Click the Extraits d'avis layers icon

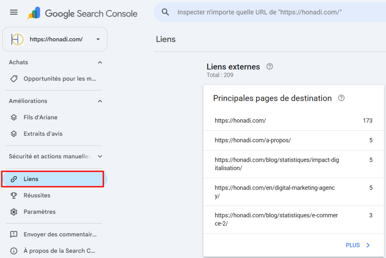pos(14,134)
